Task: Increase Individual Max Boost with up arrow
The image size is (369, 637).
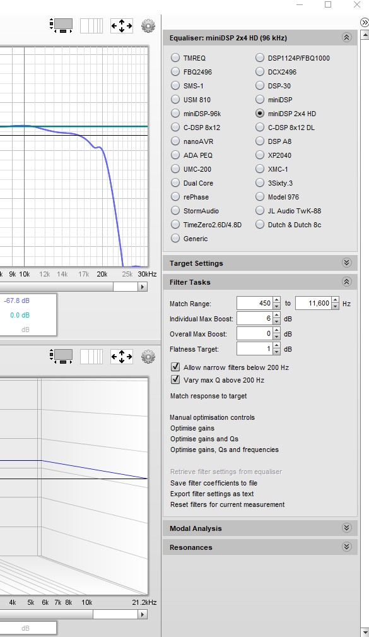Action: [x=276, y=315]
